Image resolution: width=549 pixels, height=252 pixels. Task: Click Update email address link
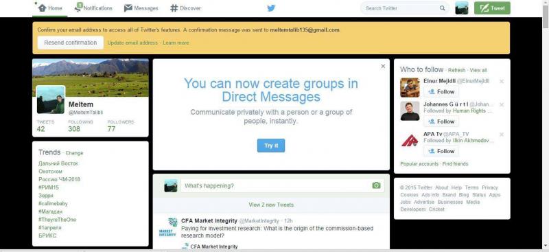point(132,43)
